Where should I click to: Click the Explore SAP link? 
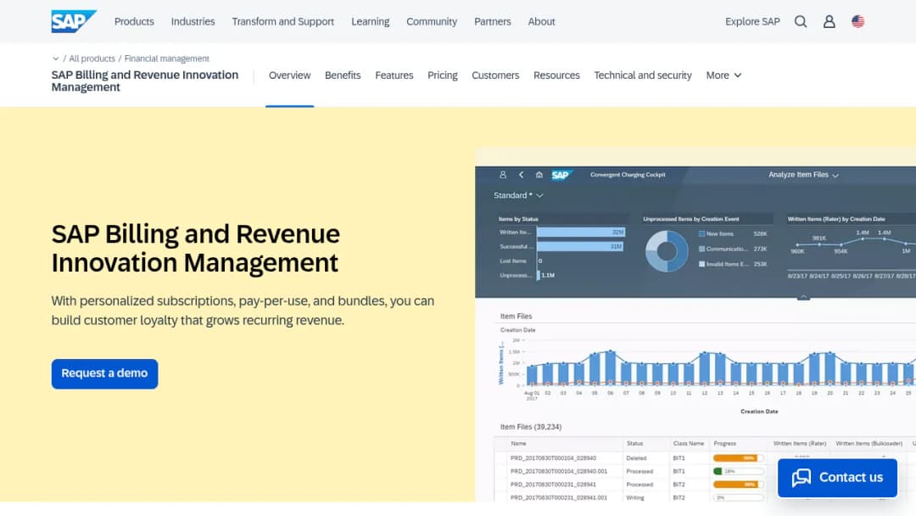point(752,21)
